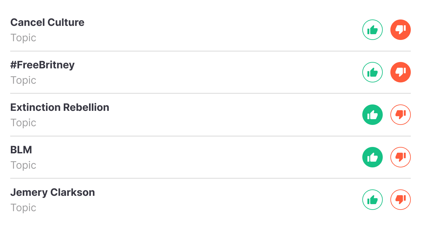The image size is (421, 230).
Task: Click the Topic label under Cancel Culture
Action: tap(23, 38)
